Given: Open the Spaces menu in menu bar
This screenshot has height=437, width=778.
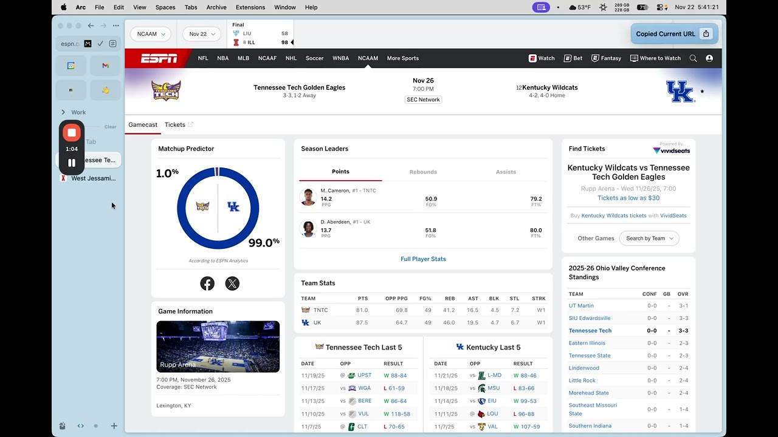Looking at the screenshot, I should click(x=165, y=7).
